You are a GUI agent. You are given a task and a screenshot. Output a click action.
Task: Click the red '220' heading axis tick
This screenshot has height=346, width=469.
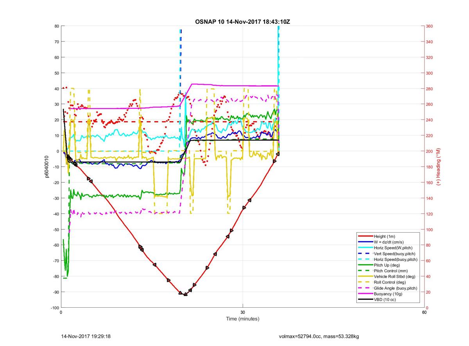(x=430, y=136)
